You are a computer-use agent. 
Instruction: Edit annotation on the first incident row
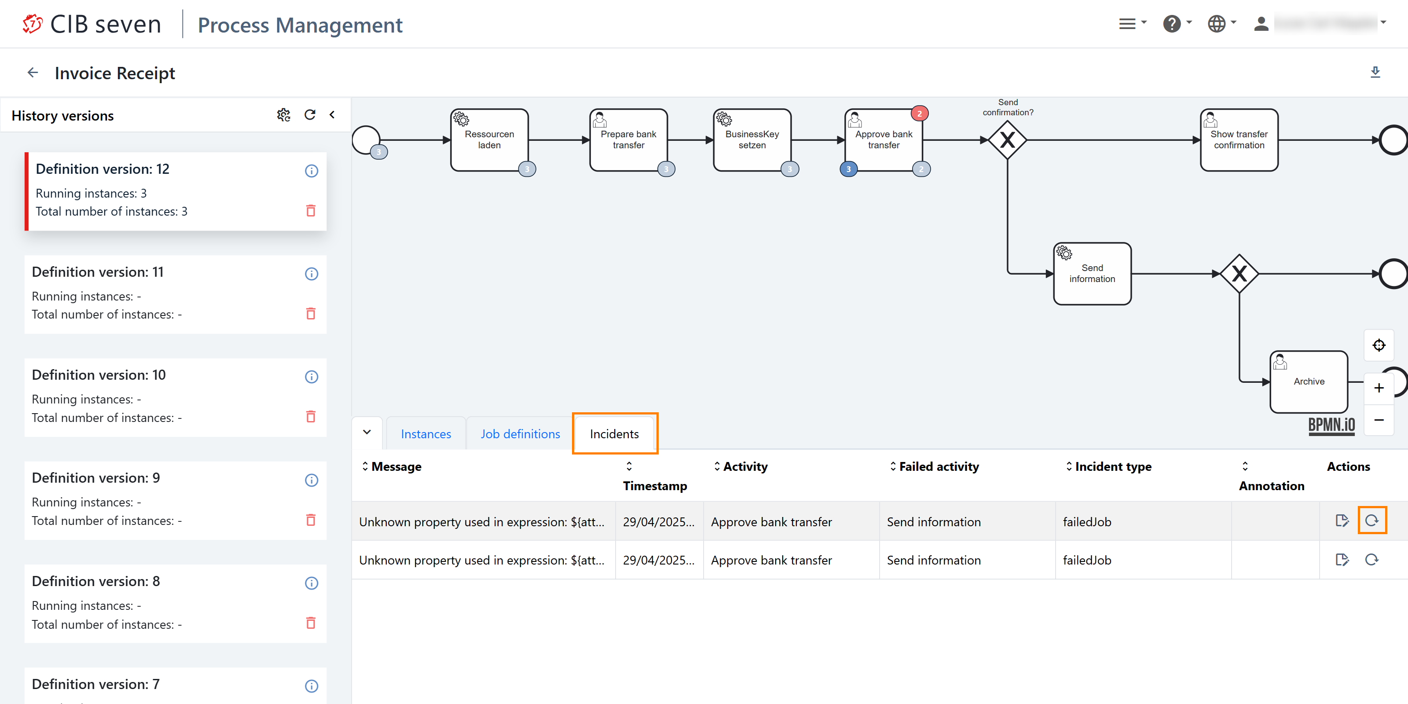[x=1342, y=521]
